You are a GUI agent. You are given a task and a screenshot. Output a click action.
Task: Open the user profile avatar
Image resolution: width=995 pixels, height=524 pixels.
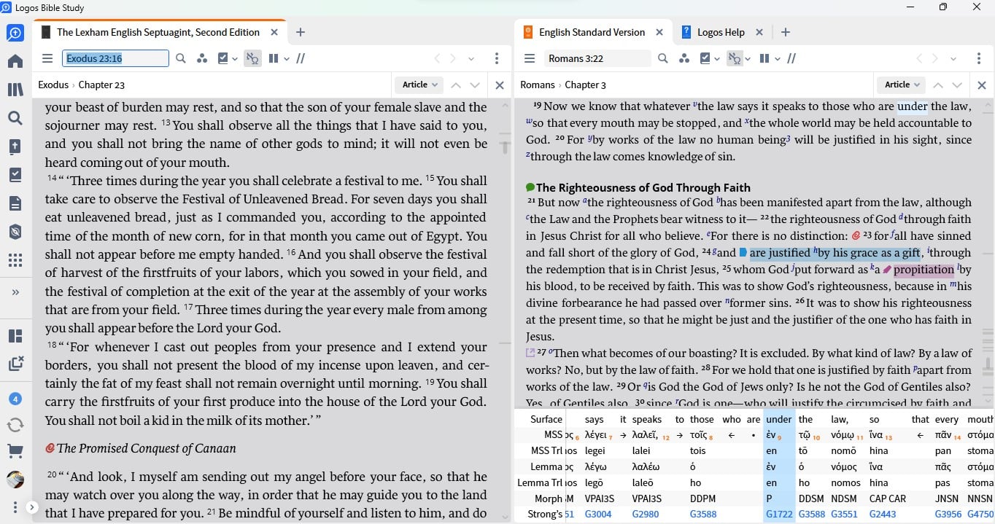pos(15,480)
